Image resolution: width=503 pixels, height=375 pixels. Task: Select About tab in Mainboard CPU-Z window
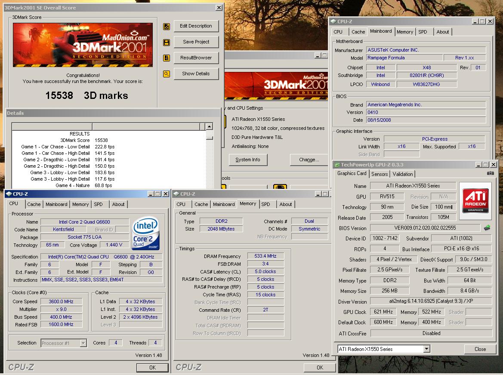tap(442, 32)
